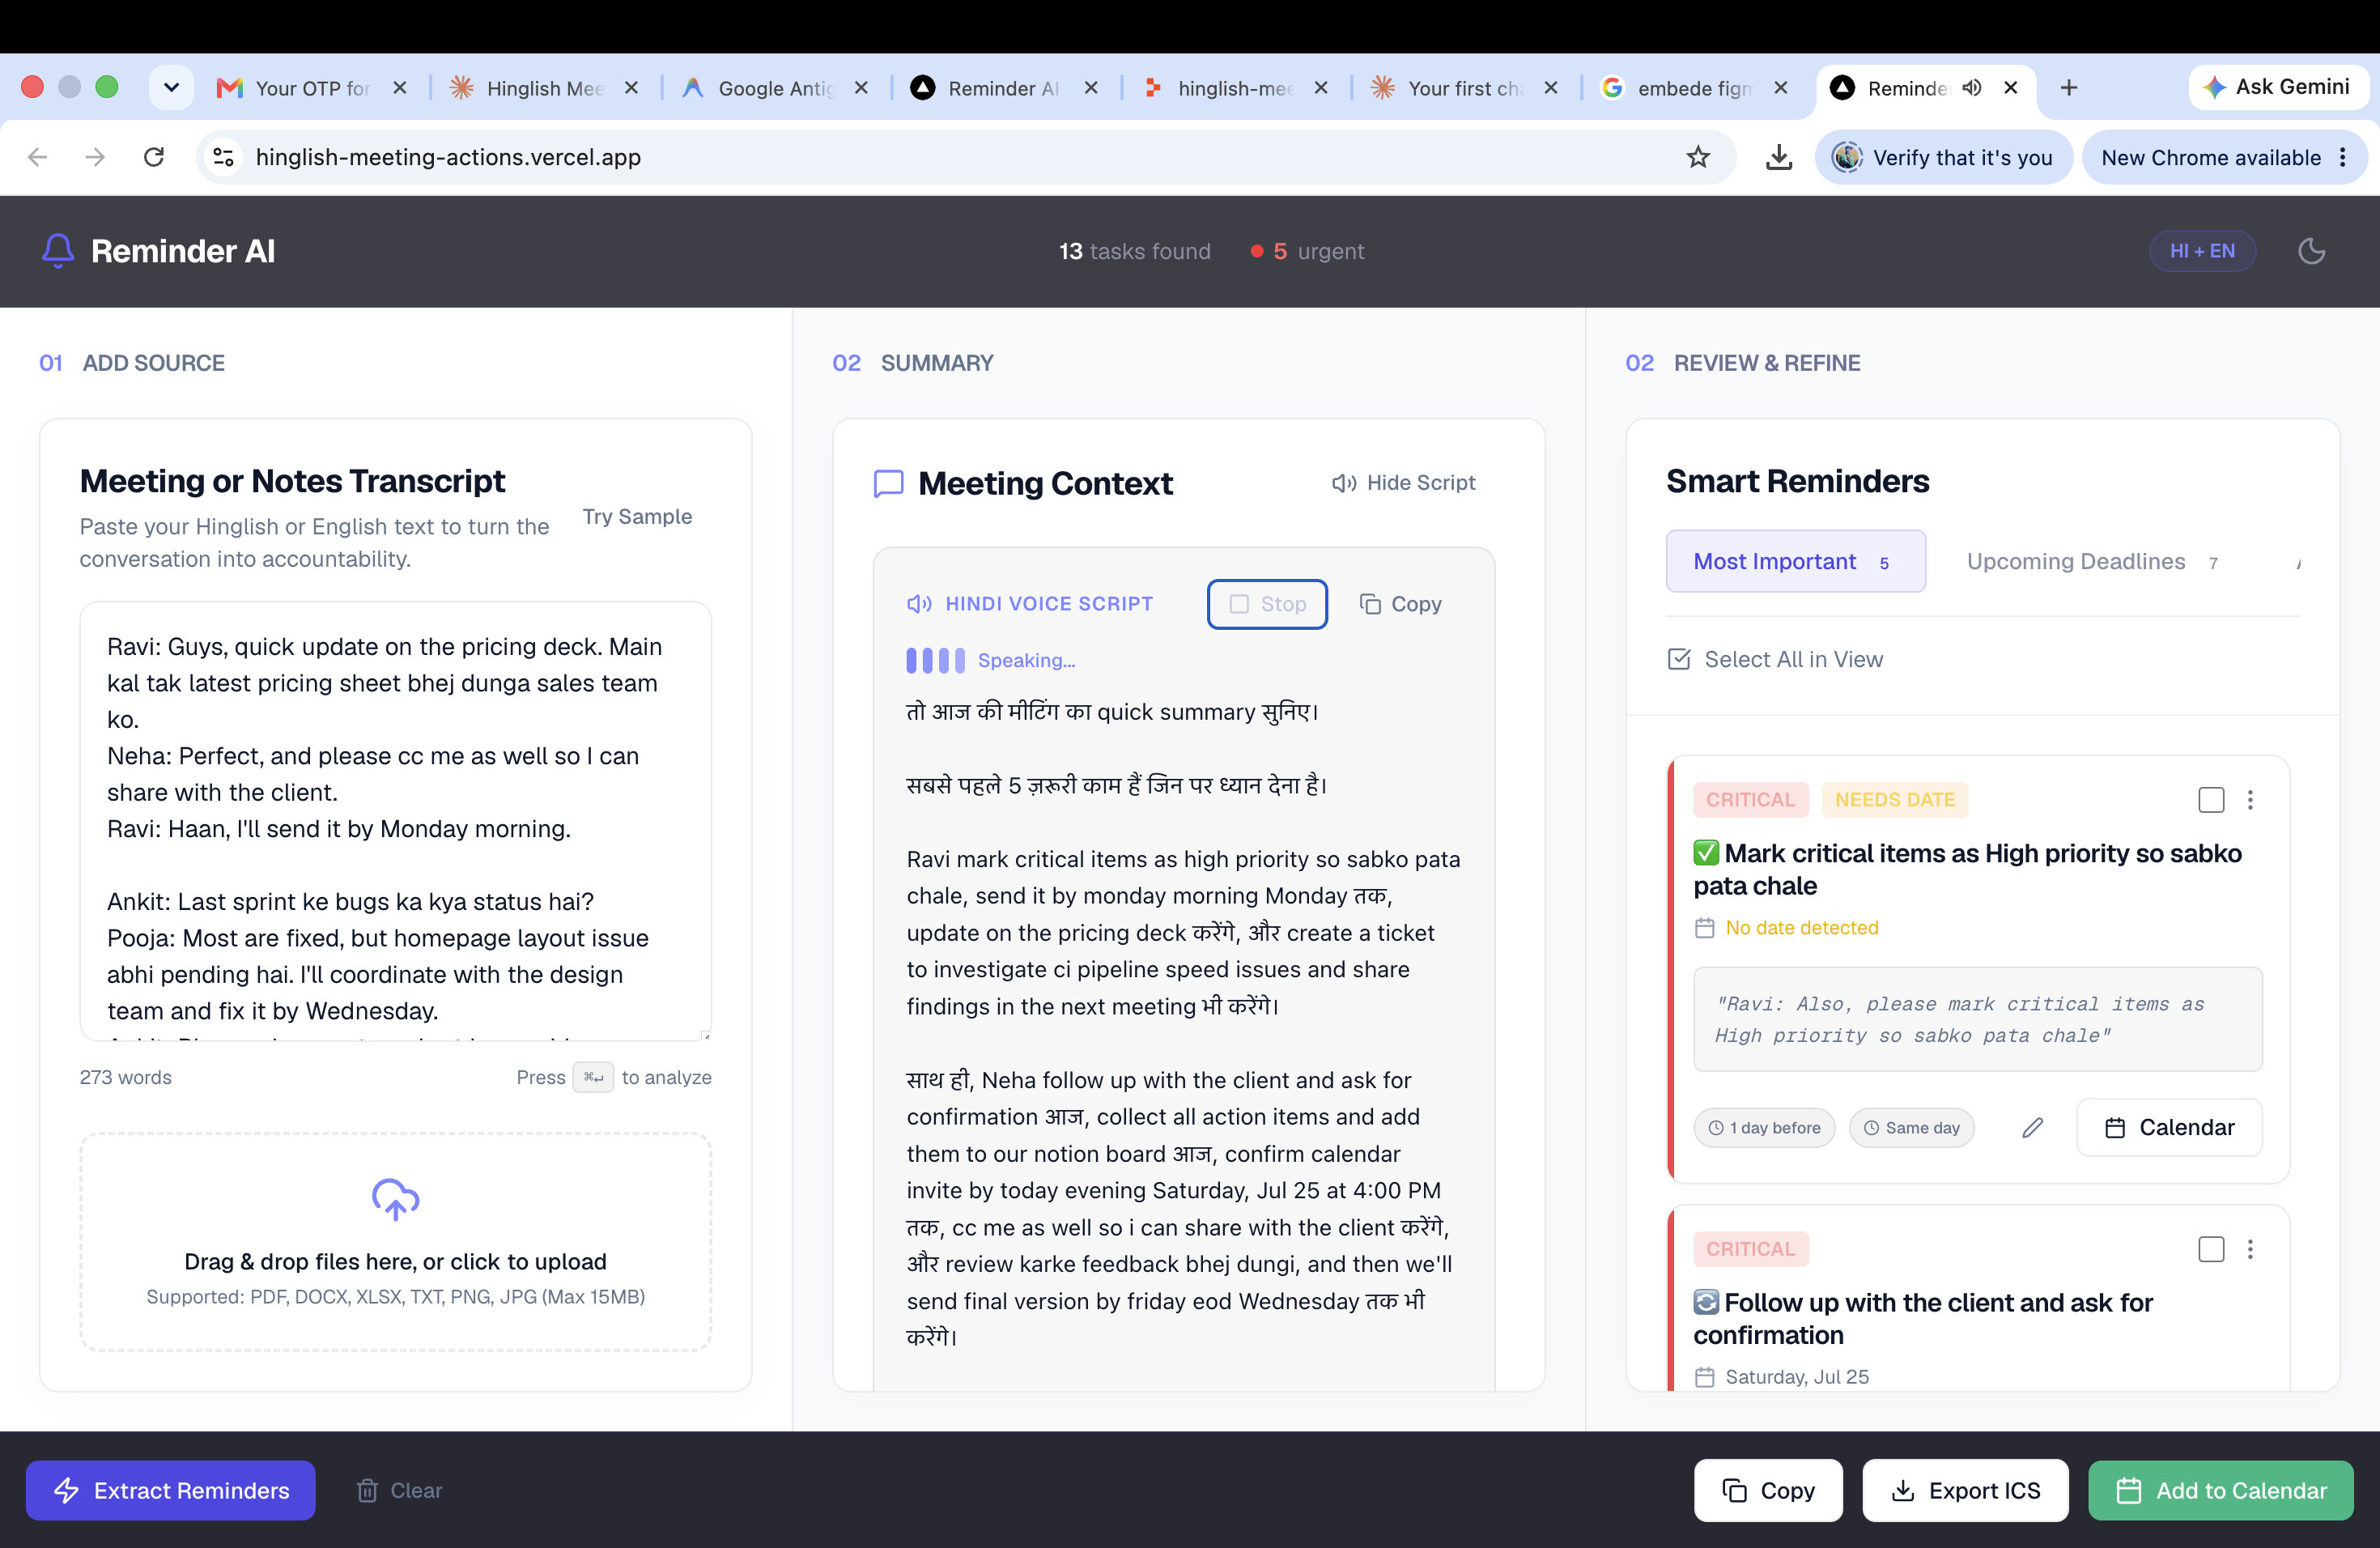
Task: Click Ask Gemini button
Action: click(2277, 87)
